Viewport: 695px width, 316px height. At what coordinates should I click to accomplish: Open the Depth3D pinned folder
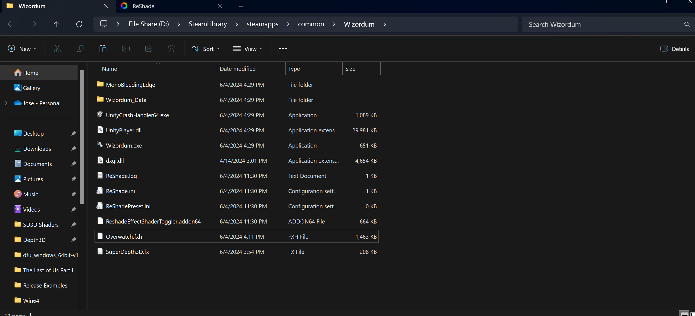point(39,240)
